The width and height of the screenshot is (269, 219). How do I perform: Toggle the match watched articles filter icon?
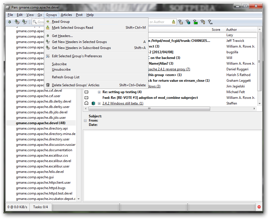[210, 22]
